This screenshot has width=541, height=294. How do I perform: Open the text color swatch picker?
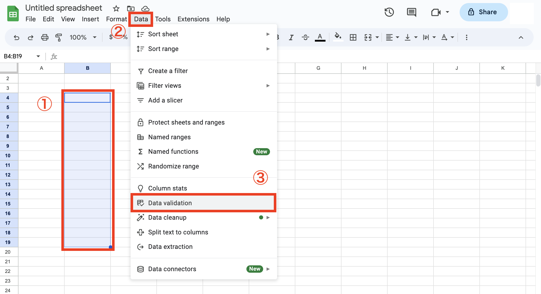click(320, 37)
